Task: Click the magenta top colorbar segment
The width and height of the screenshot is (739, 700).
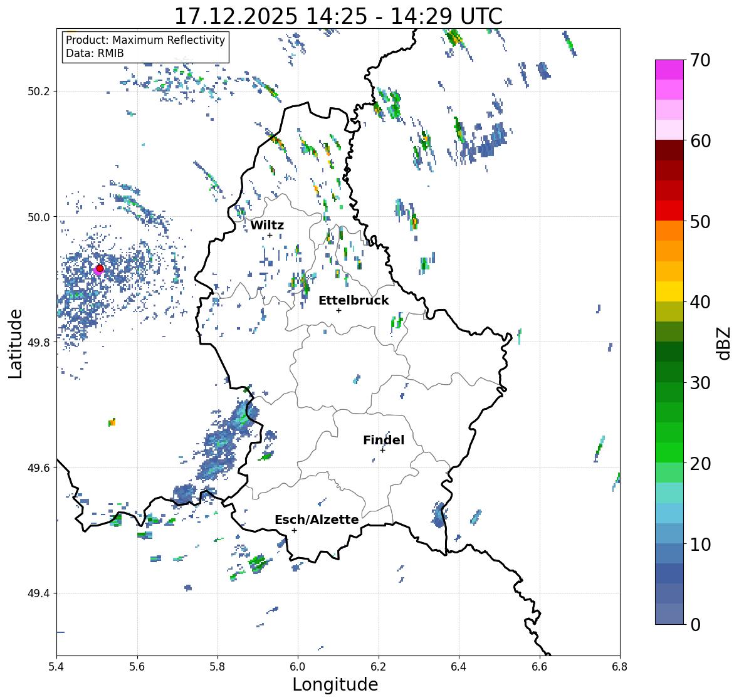Action: click(x=669, y=70)
